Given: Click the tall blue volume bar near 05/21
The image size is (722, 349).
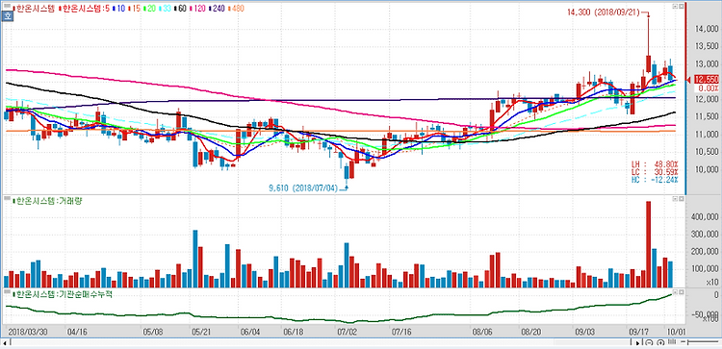Looking at the screenshot, I should (194, 259).
